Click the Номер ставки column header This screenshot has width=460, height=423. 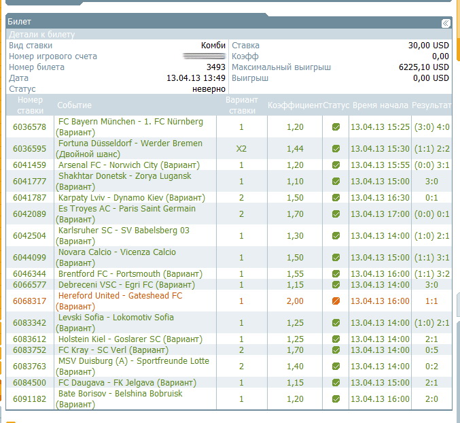pos(30,105)
